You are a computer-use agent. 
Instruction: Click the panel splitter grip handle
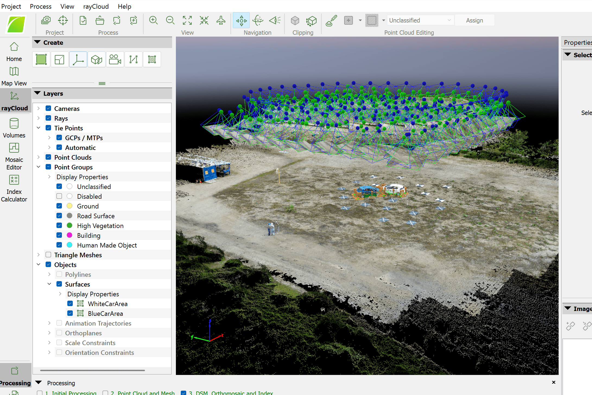(102, 83)
